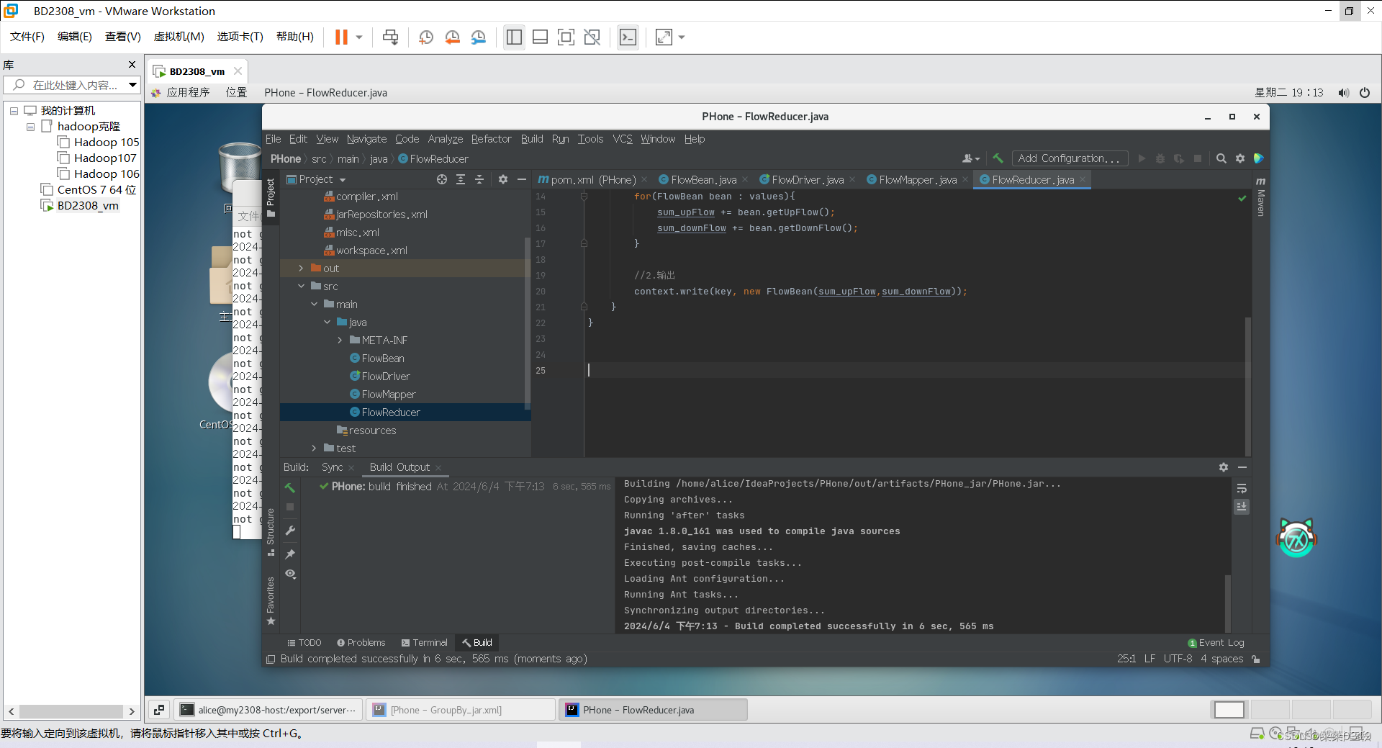Open VMware stretch guest dropdown arrow
Screen dimensions: 1382x748
[x=681, y=37]
